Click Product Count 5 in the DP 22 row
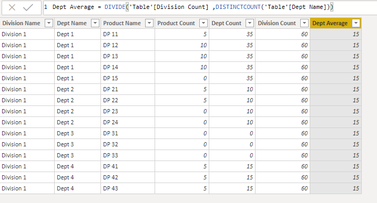 coord(182,100)
